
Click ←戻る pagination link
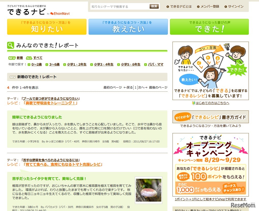[x=128, y=88]
